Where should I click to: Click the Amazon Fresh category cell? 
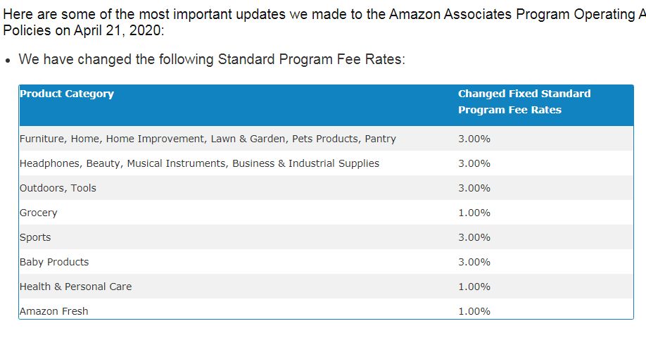[53, 311]
